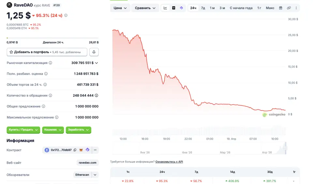Click the Добавить в портфель button

click(x=47, y=52)
